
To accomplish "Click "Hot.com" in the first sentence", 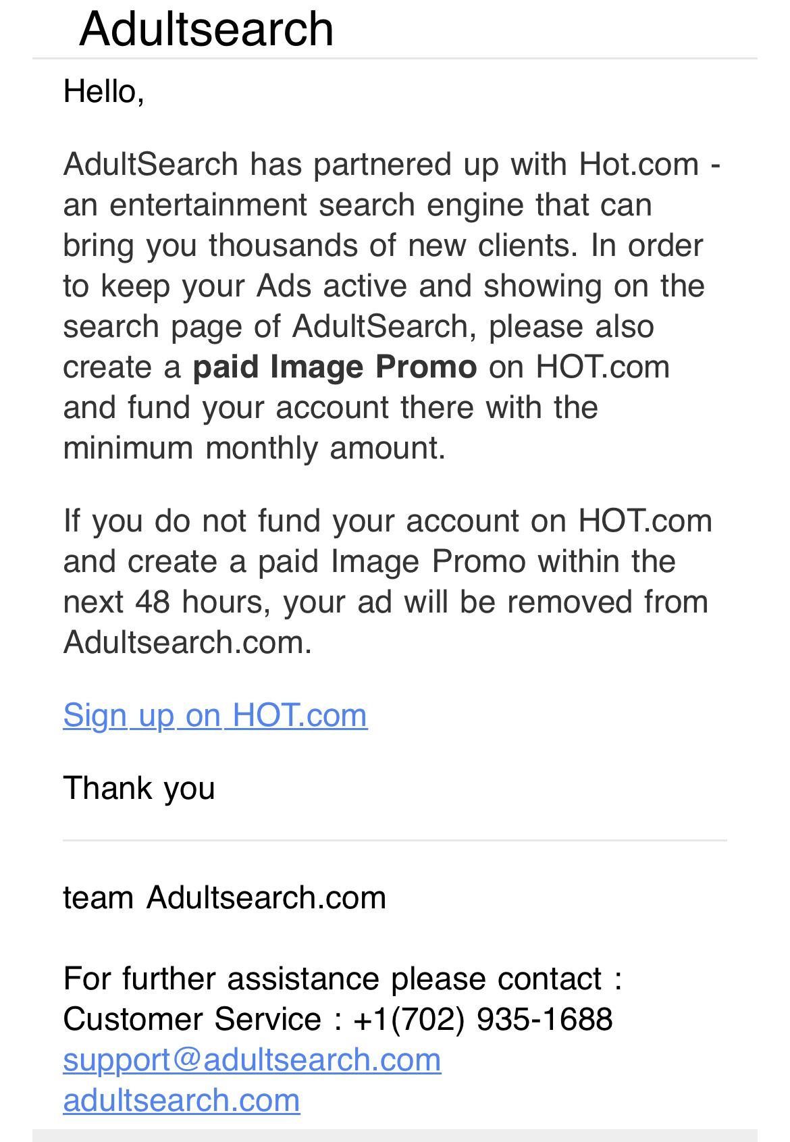I will 638,164.
